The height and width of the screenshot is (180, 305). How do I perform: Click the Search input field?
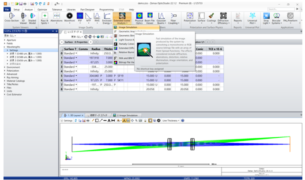click(x=281, y=9)
